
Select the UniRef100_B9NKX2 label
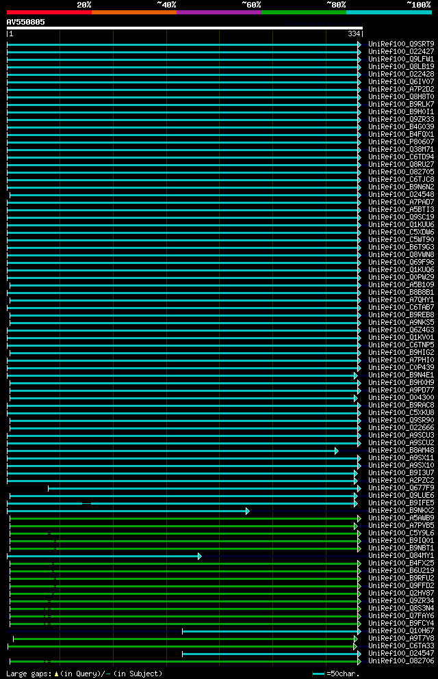[401, 511]
